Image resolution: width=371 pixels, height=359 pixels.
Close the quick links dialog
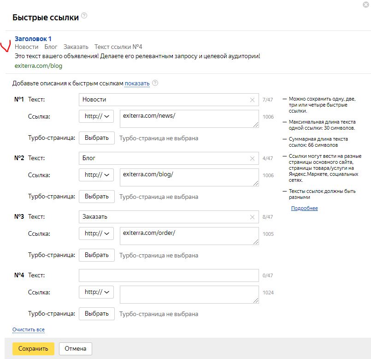click(x=366, y=5)
